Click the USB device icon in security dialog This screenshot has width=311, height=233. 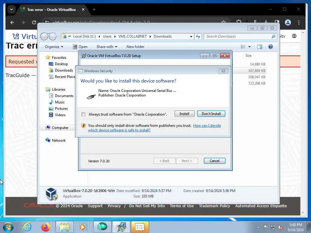click(91, 97)
